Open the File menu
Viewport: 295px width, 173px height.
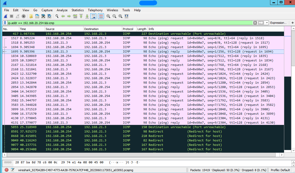pos(7,10)
